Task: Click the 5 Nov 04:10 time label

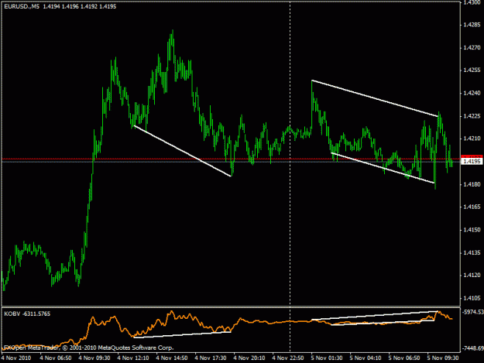Action: (x=366, y=358)
